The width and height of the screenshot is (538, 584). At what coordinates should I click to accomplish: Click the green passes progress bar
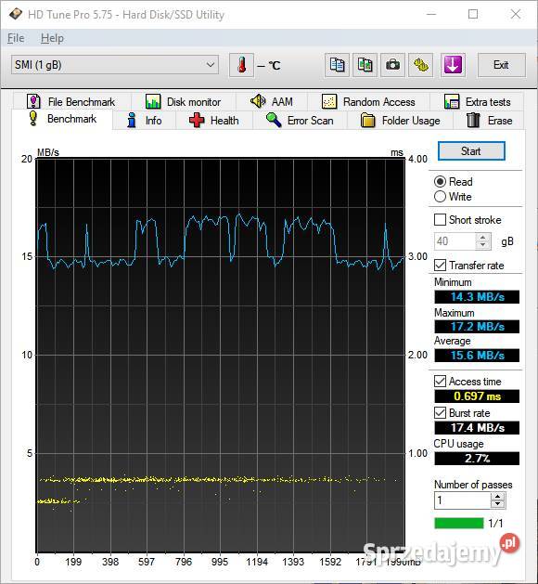coord(459,523)
